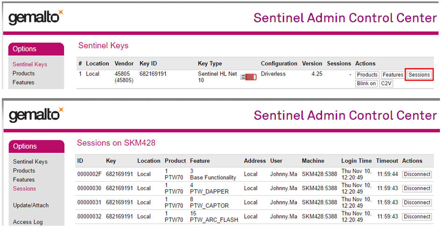This screenshot has height=228, width=446.
Task: Go to Update/Attach in sidebar
Action: coord(31,205)
